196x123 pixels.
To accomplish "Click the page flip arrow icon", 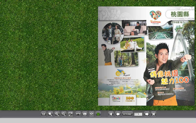I will (78, 114).
